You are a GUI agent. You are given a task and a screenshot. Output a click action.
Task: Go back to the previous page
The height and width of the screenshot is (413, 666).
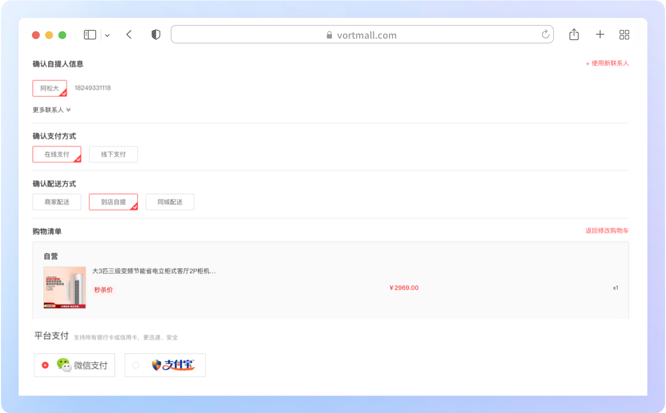pos(129,35)
